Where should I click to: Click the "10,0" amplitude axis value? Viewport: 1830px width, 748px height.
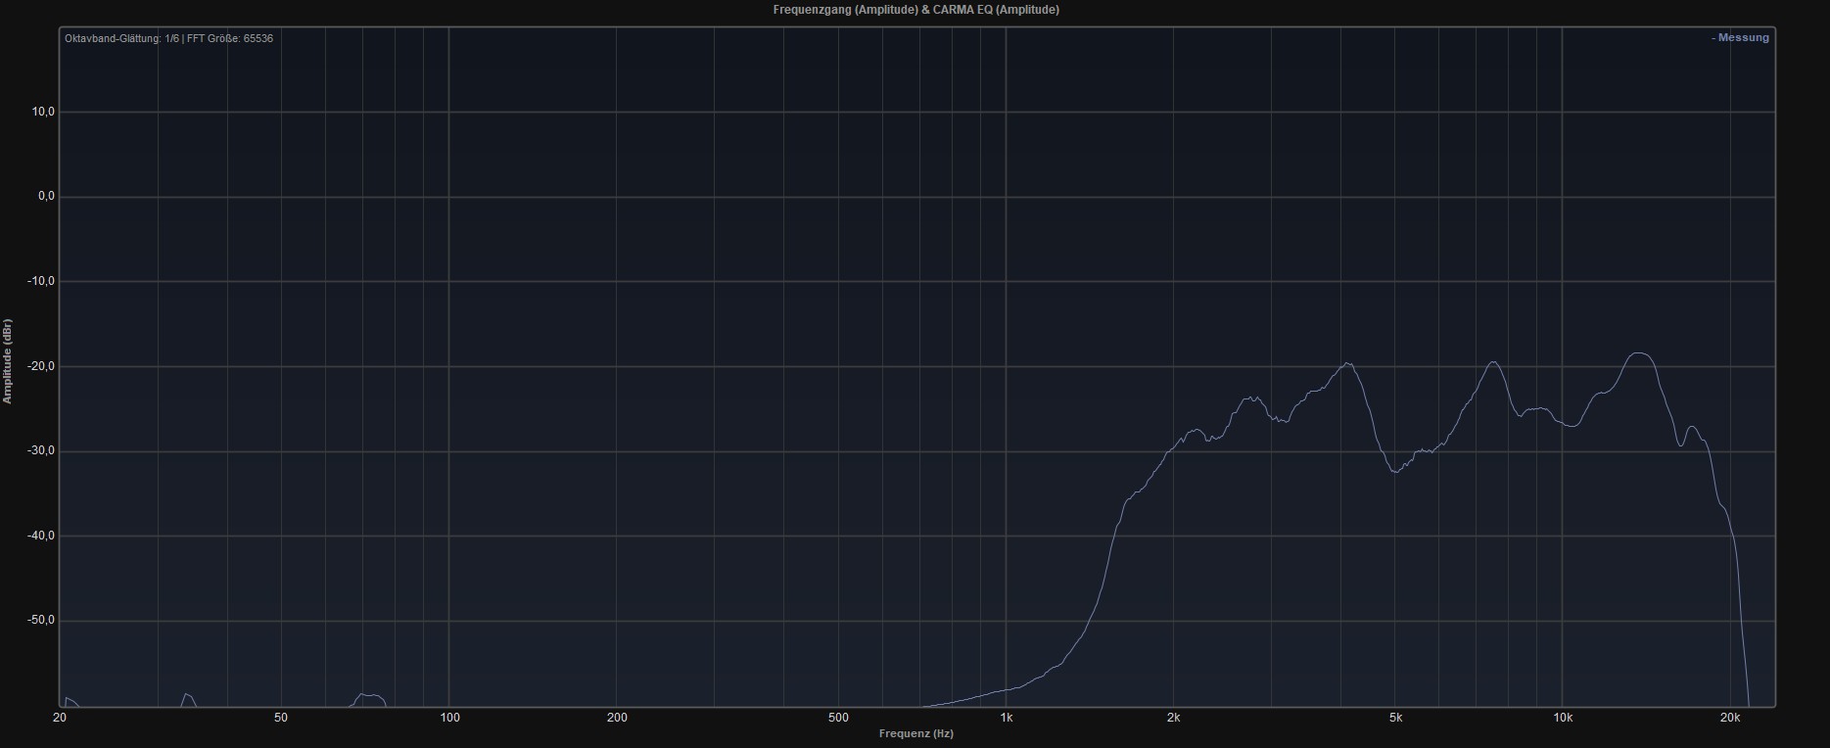pyautogui.click(x=43, y=113)
